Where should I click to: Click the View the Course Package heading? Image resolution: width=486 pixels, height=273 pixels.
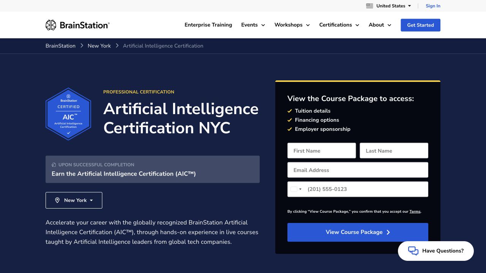click(350, 99)
